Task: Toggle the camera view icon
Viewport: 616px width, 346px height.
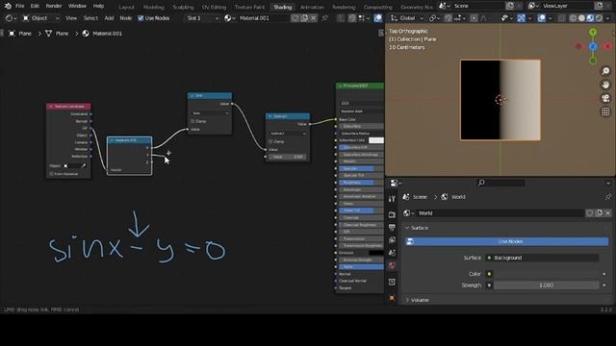Action: (x=605, y=98)
